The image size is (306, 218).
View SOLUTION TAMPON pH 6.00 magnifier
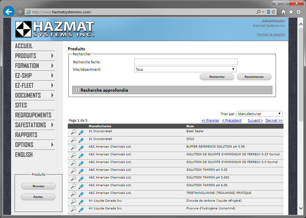click(x=73, y=186)
